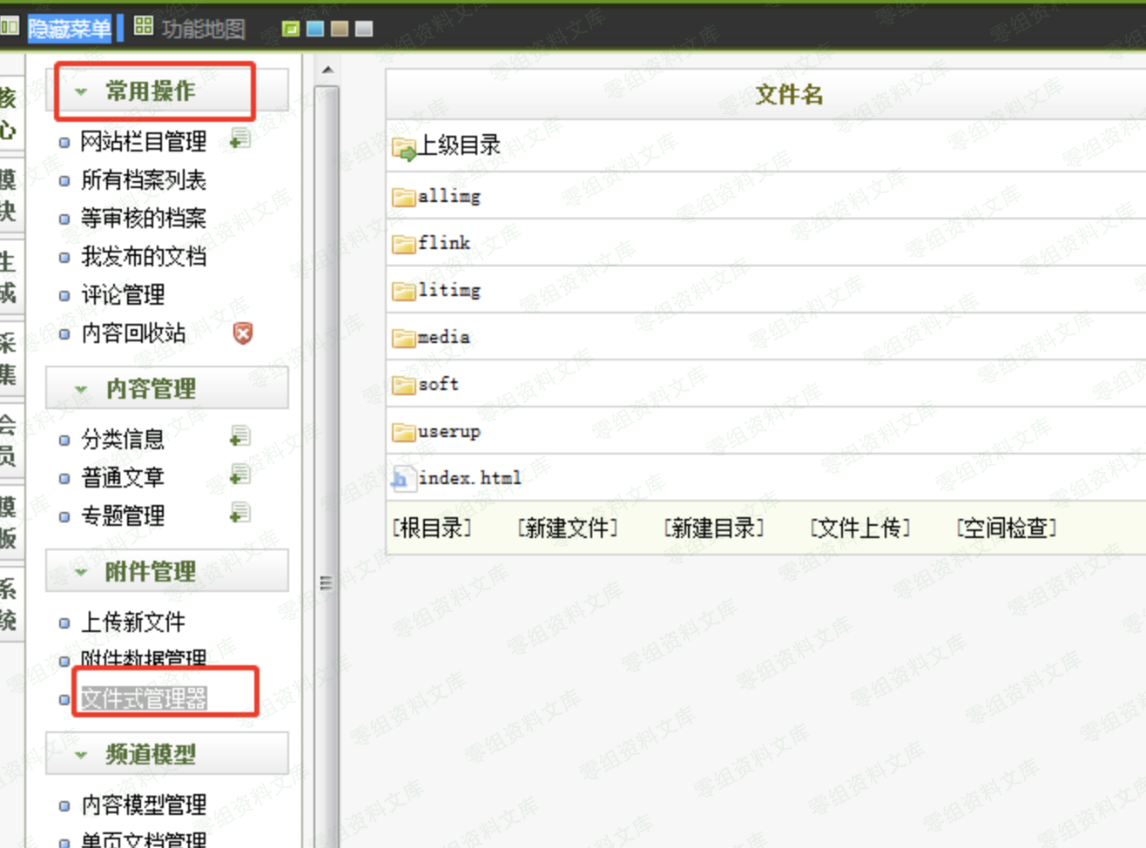Toggle 隐藏菜单 to hide the sidebar

coord(70,26)
